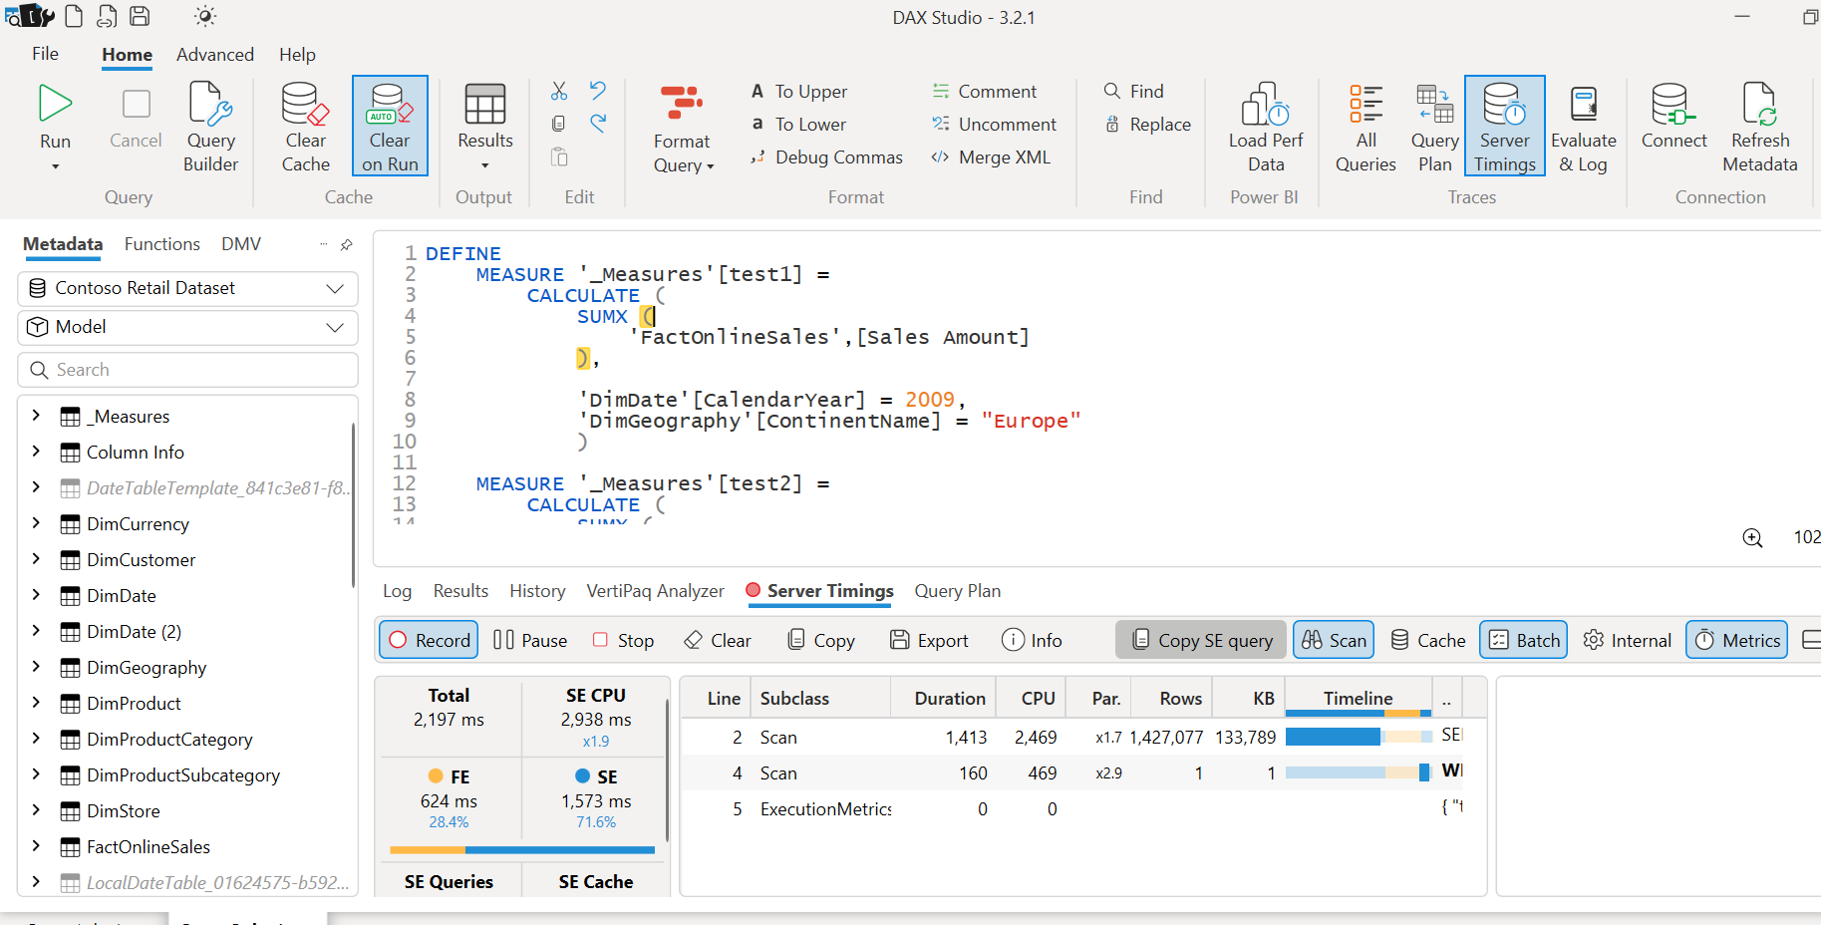The width and height of the screenshot is (1821, 925).
Task: Click the Evaluate & Log icon
Action: tap(1583, 125)
